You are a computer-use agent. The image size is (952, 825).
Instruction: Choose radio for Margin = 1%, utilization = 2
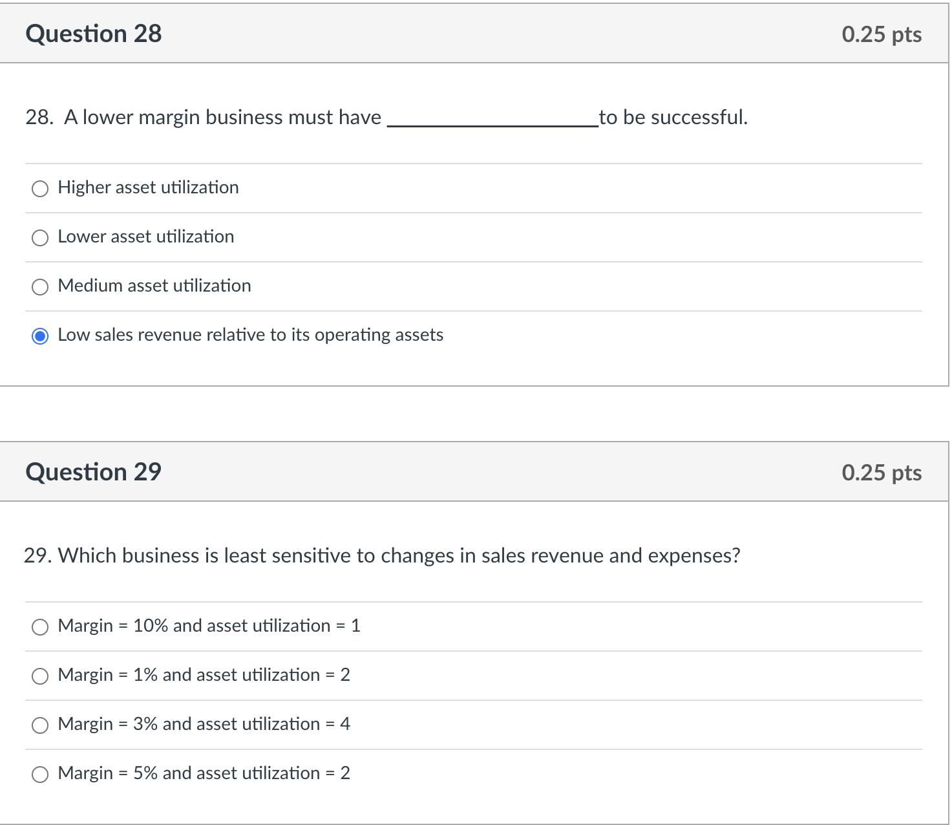(40, 676)
